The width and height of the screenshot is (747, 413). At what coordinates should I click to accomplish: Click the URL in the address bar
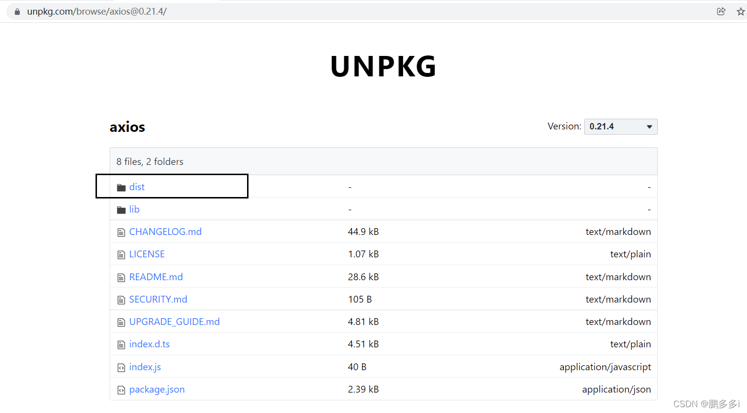click(97, 11)
